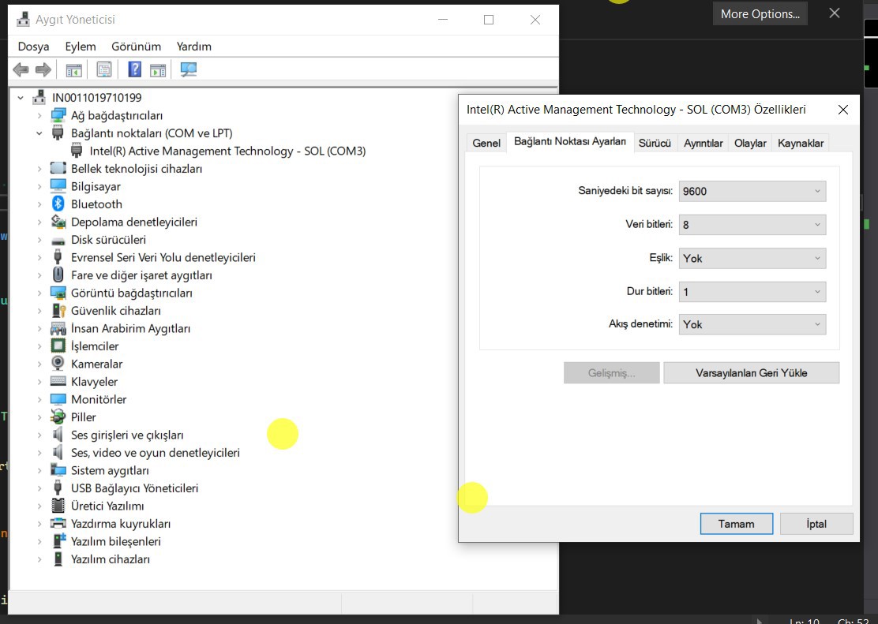
Task: Click the İşlemciler processor icon
Action: point(58,346)
